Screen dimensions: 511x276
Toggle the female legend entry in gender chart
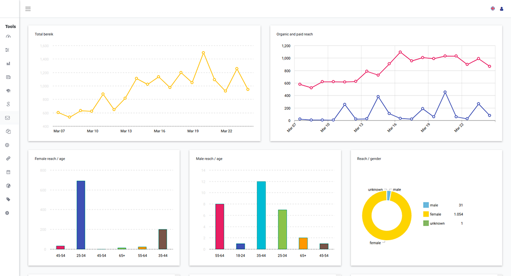point(435,214)
